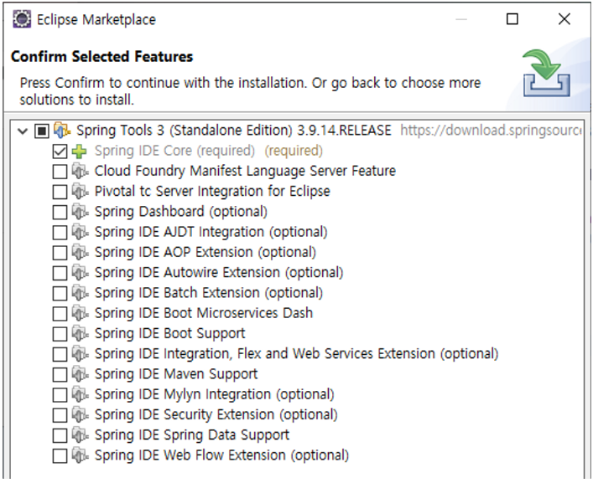Select Spring IDE Boot Microservices Dash checkbox

click(60, 314)
